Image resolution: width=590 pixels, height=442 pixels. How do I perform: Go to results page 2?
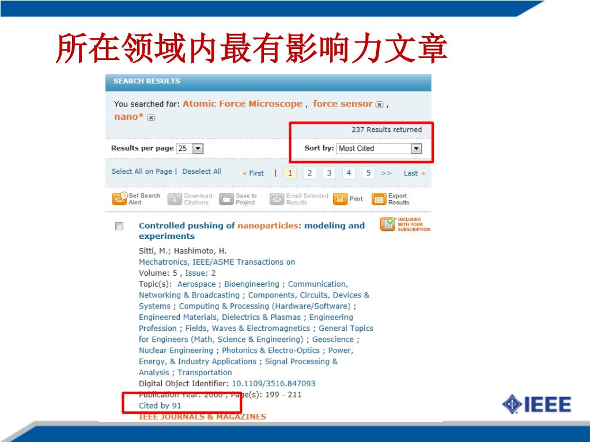click(309, 173)
